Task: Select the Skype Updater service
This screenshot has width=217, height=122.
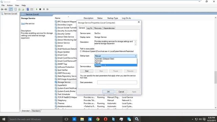Action: 64,52
